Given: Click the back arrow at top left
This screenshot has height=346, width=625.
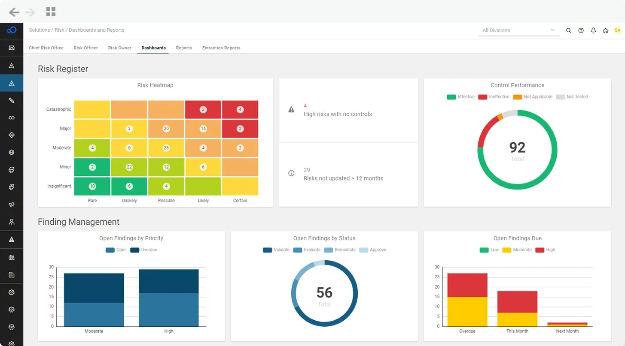Looking at the screenshot, I should [x=14, y=12].
